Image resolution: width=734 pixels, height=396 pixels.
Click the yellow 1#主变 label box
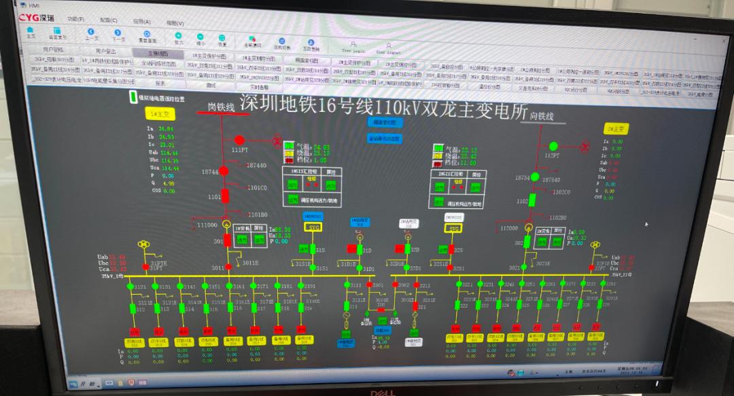click(159, 113)
